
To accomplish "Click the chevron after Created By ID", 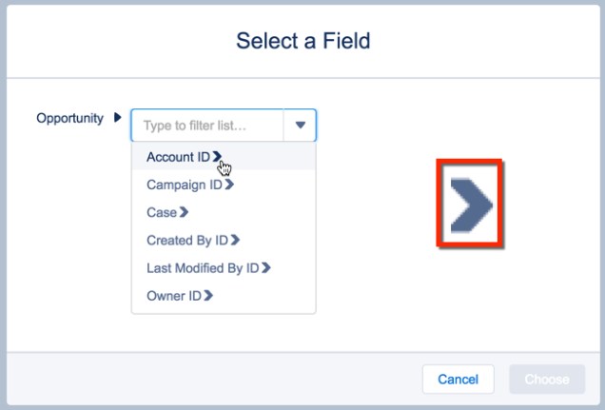I will tap(236, 240).
